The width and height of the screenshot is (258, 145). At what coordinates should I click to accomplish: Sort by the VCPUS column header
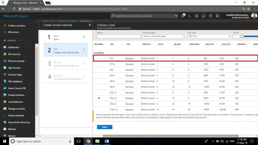tap(161, 44)
